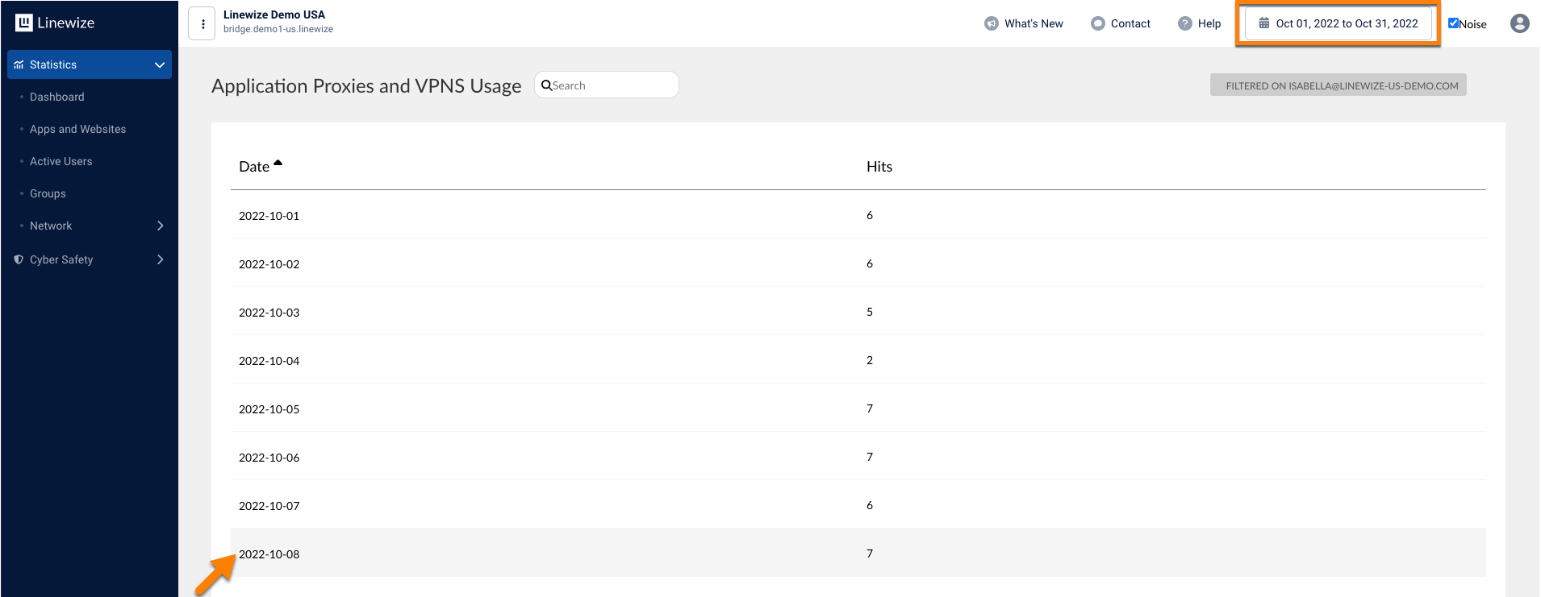The height and width of the screenshot is (597, 1541).
Task: Select row 2022-10-06
Action: 858,457
